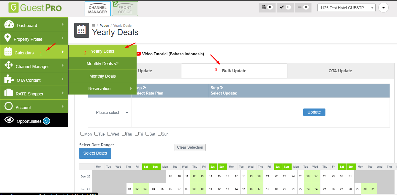Screen dimensions: 397x195
Task: Check the Tue checkbox
Action: coord(97,134)
